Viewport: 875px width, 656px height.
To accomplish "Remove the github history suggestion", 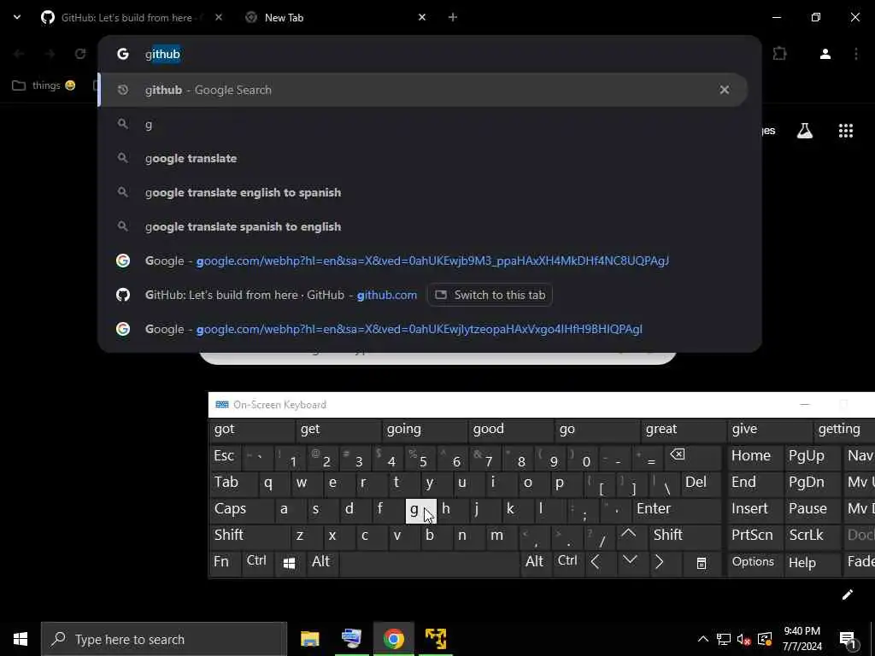I will [725, 90].
